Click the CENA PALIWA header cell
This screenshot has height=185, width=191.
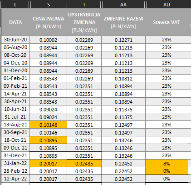[x=49, y=22]
